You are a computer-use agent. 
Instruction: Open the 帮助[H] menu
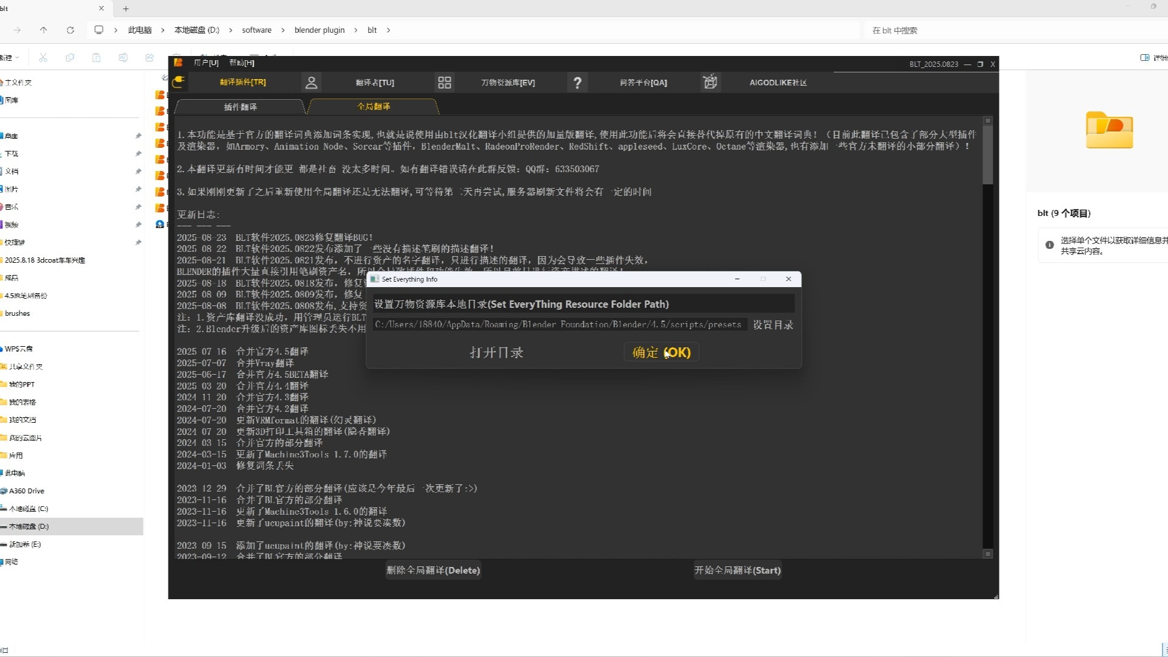pyautogui.click(x=242, y=63)
